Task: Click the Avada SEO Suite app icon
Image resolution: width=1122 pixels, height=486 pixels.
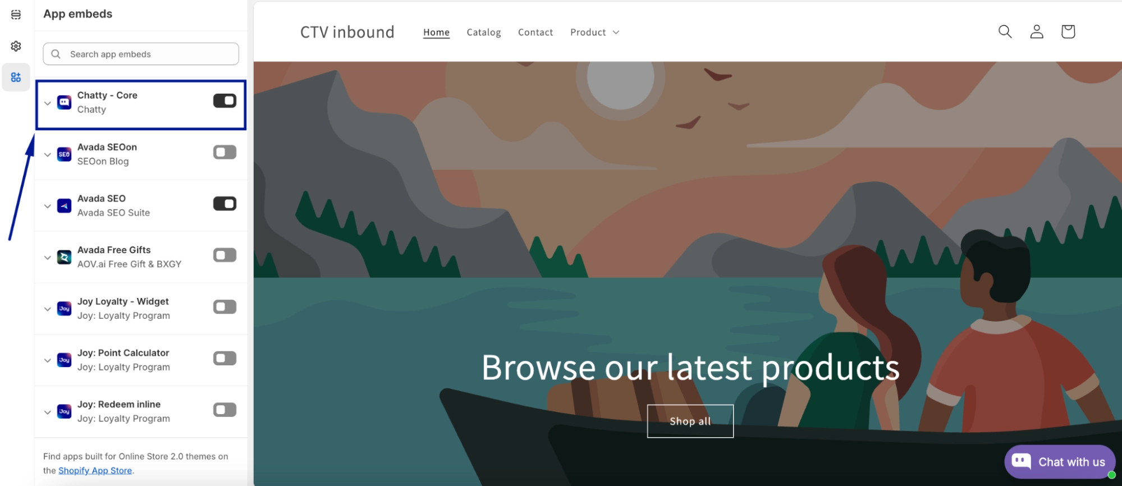Action: 65,206
